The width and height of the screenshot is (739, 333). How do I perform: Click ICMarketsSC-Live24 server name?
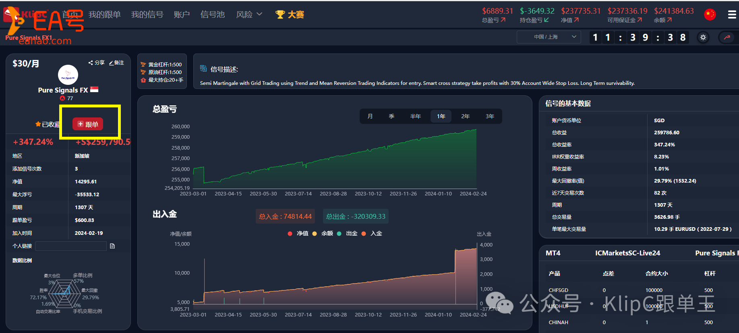coord(627,253)
